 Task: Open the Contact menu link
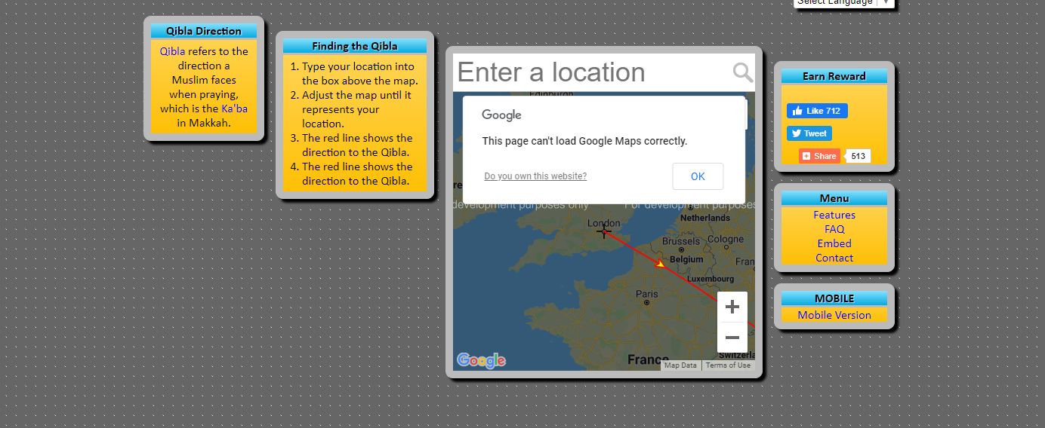(834, 258)
